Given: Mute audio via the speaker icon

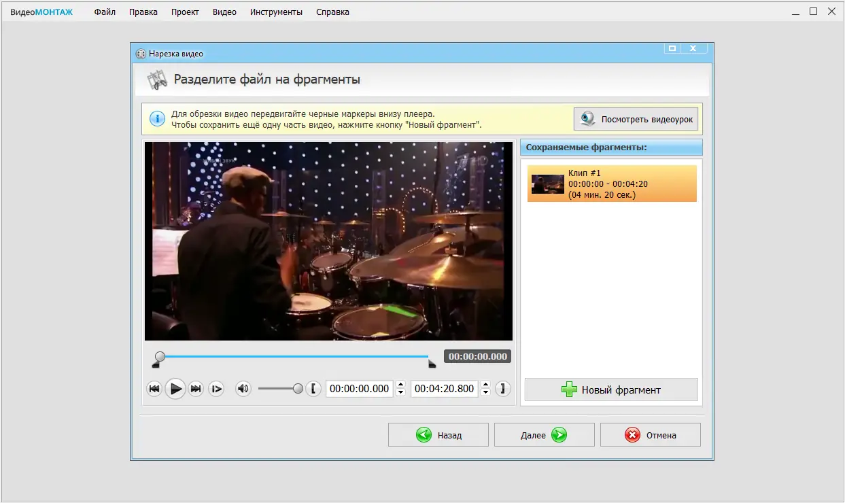Looking at the screenshot, I should click(243, 389).
